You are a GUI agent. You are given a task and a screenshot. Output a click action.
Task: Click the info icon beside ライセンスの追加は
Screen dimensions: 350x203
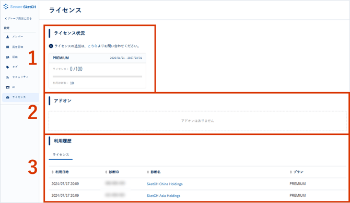51,46
